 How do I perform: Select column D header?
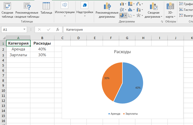tap(78, 38)
